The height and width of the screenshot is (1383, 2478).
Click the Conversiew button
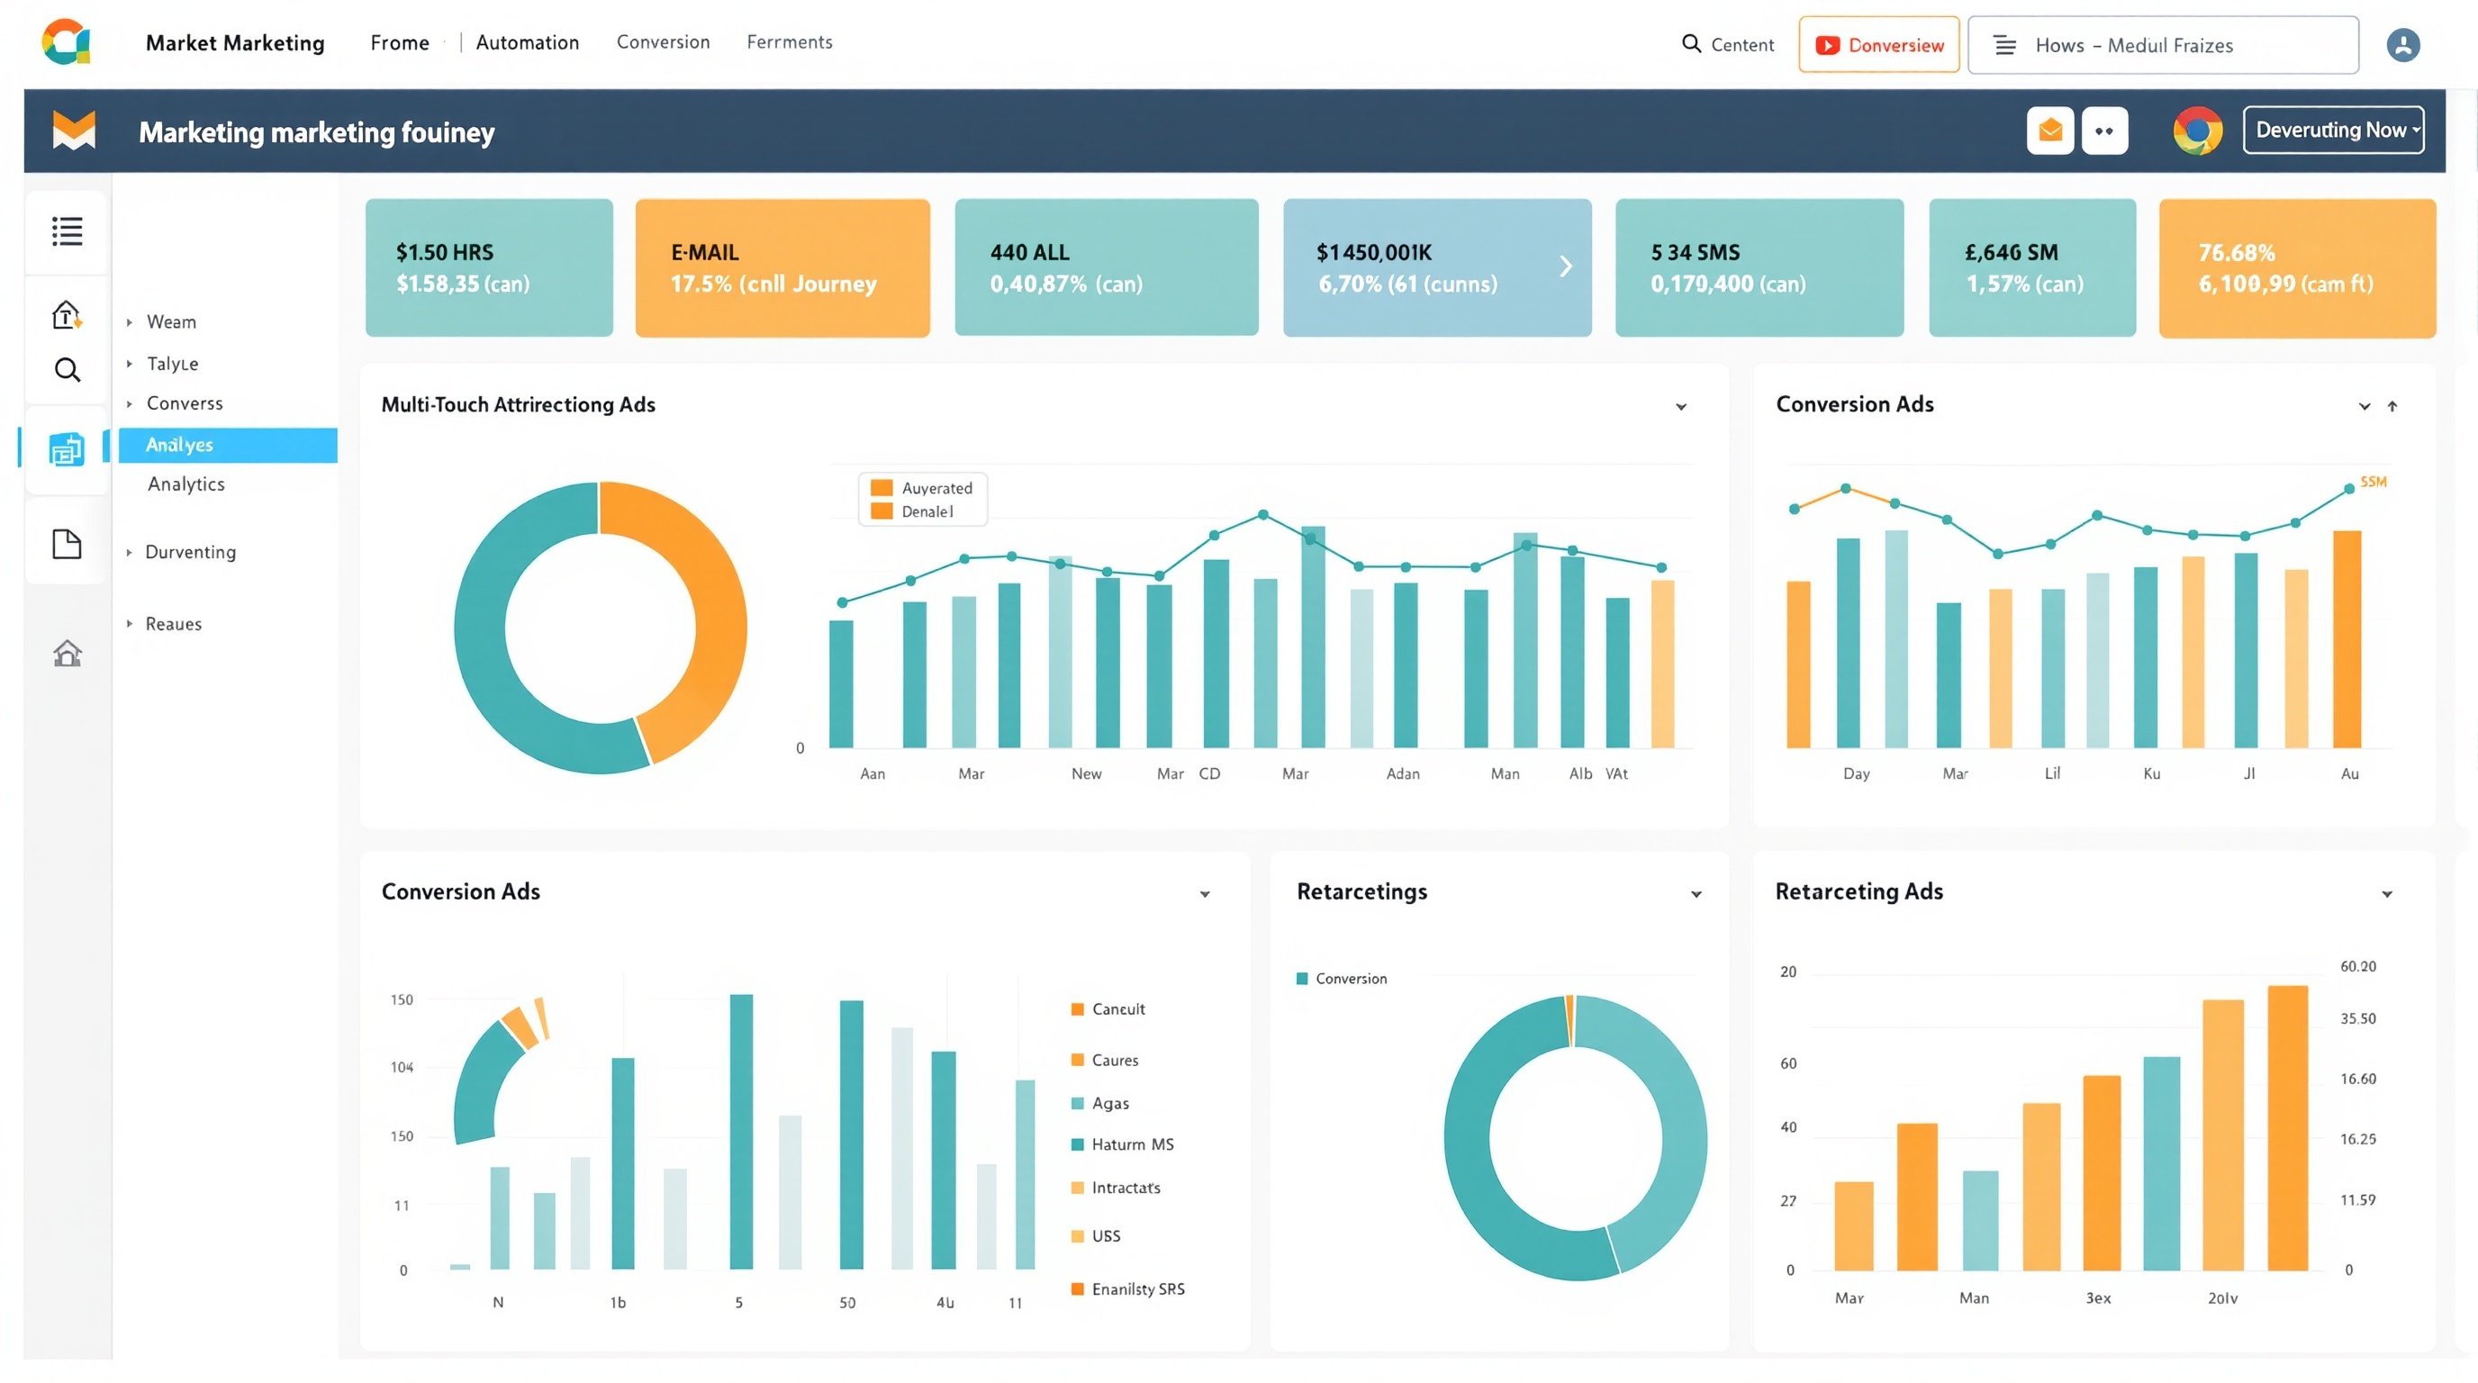point(1878,45)
